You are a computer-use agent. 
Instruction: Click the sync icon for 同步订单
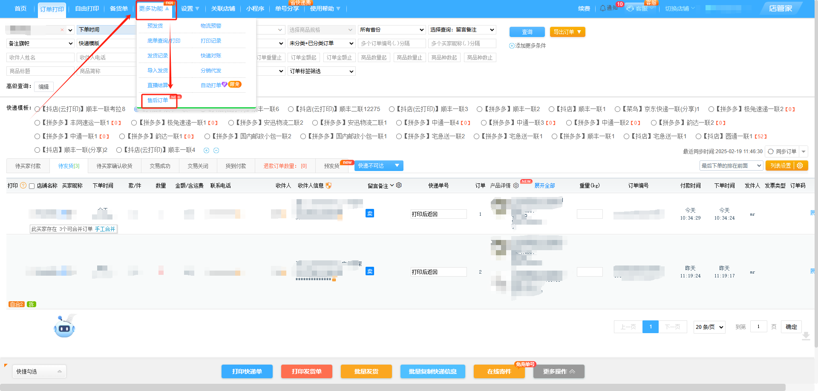click(x=771, y=151)
